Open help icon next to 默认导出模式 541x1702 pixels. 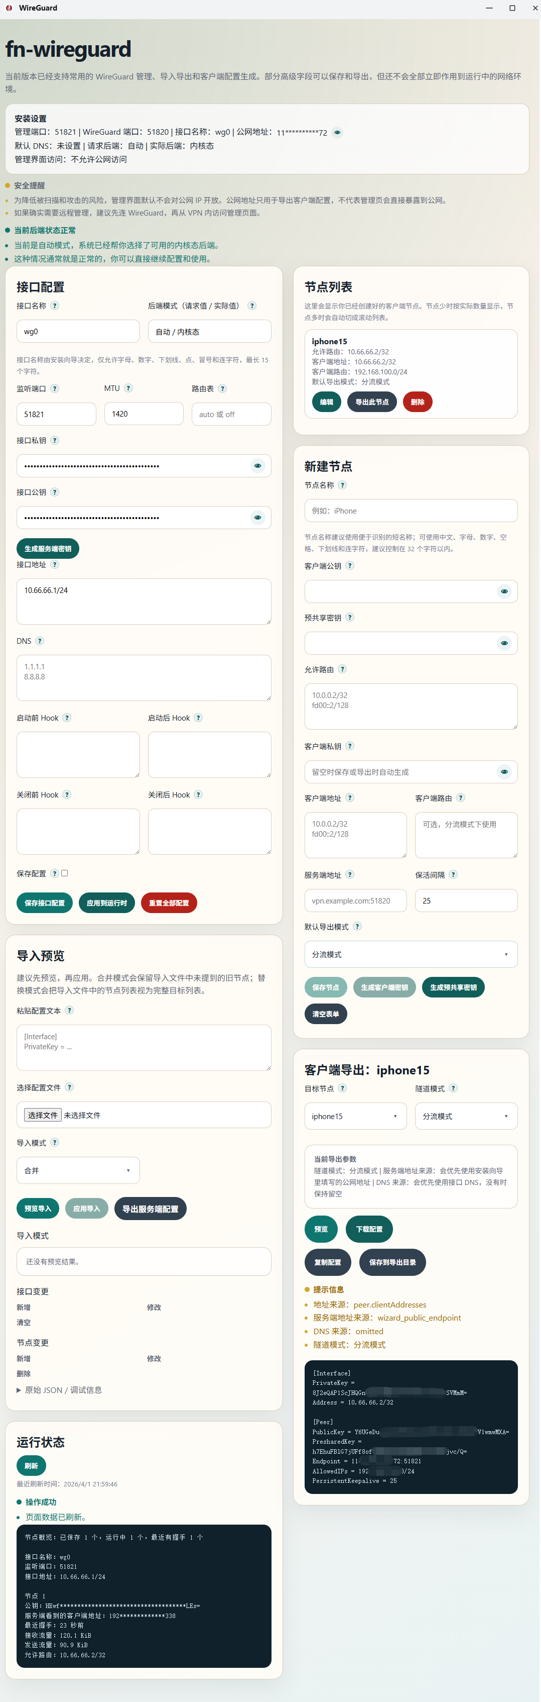point(357,926)
